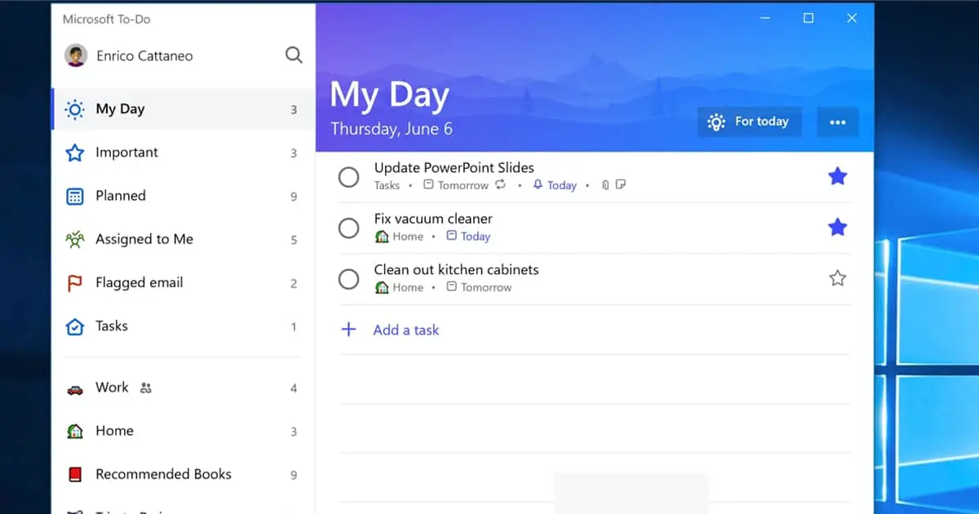Viewport: 979px width, 514px height.
Task: Click the Assigned to Me person icon
Action: pos(75,239)
